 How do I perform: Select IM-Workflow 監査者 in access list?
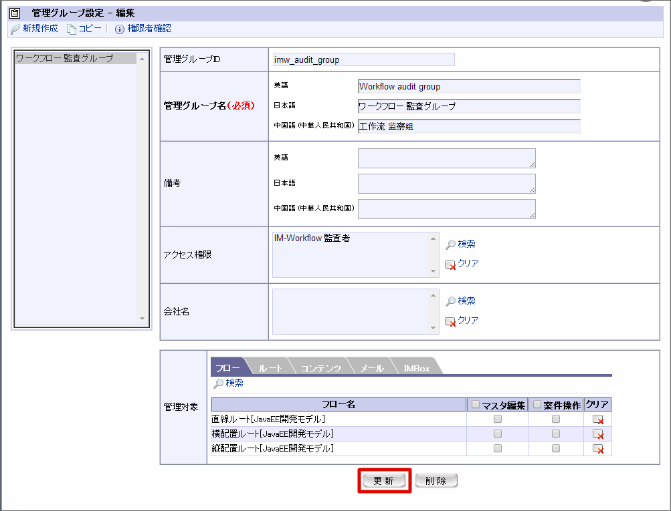[312, 238]
